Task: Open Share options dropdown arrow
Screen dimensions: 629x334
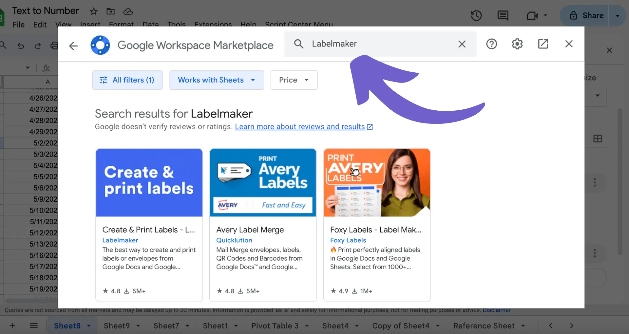Action: click(618, 15)
